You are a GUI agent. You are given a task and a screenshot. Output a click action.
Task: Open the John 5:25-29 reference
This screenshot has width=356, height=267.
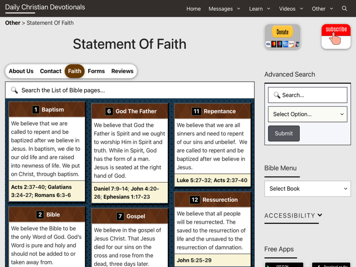(194, 260)
